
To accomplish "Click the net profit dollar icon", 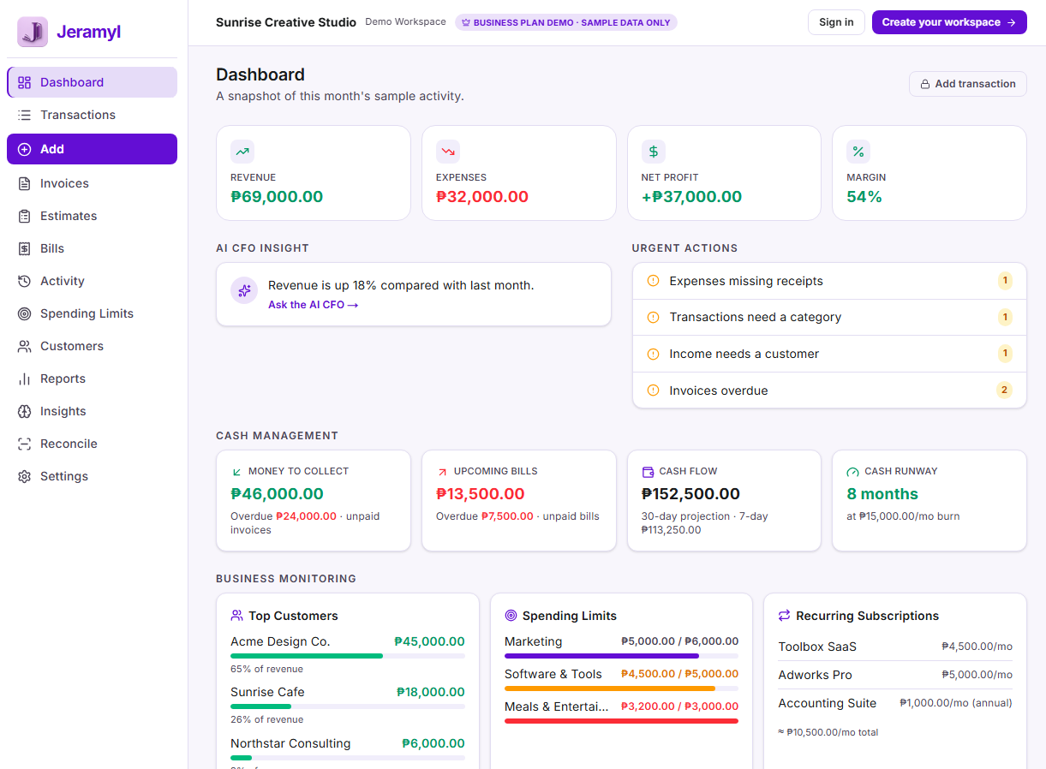I will (x=654, y=152).
